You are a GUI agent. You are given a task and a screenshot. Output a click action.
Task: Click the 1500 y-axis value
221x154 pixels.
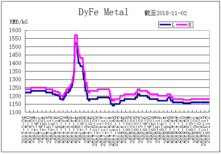(x=15, y=47)
